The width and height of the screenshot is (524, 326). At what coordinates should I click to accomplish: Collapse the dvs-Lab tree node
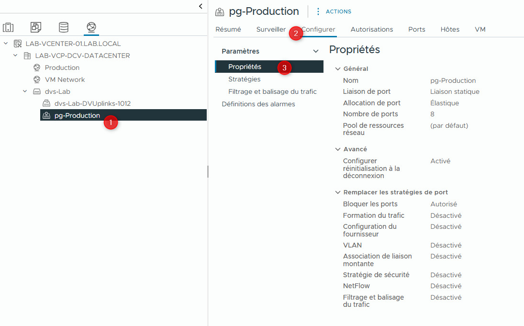coord(24,91)
